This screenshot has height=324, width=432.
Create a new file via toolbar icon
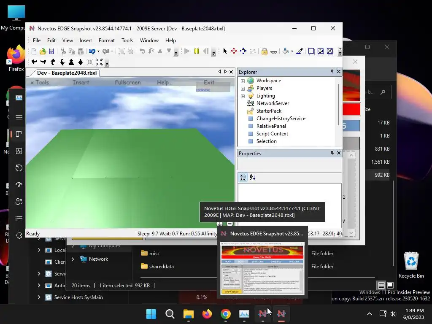34,51
